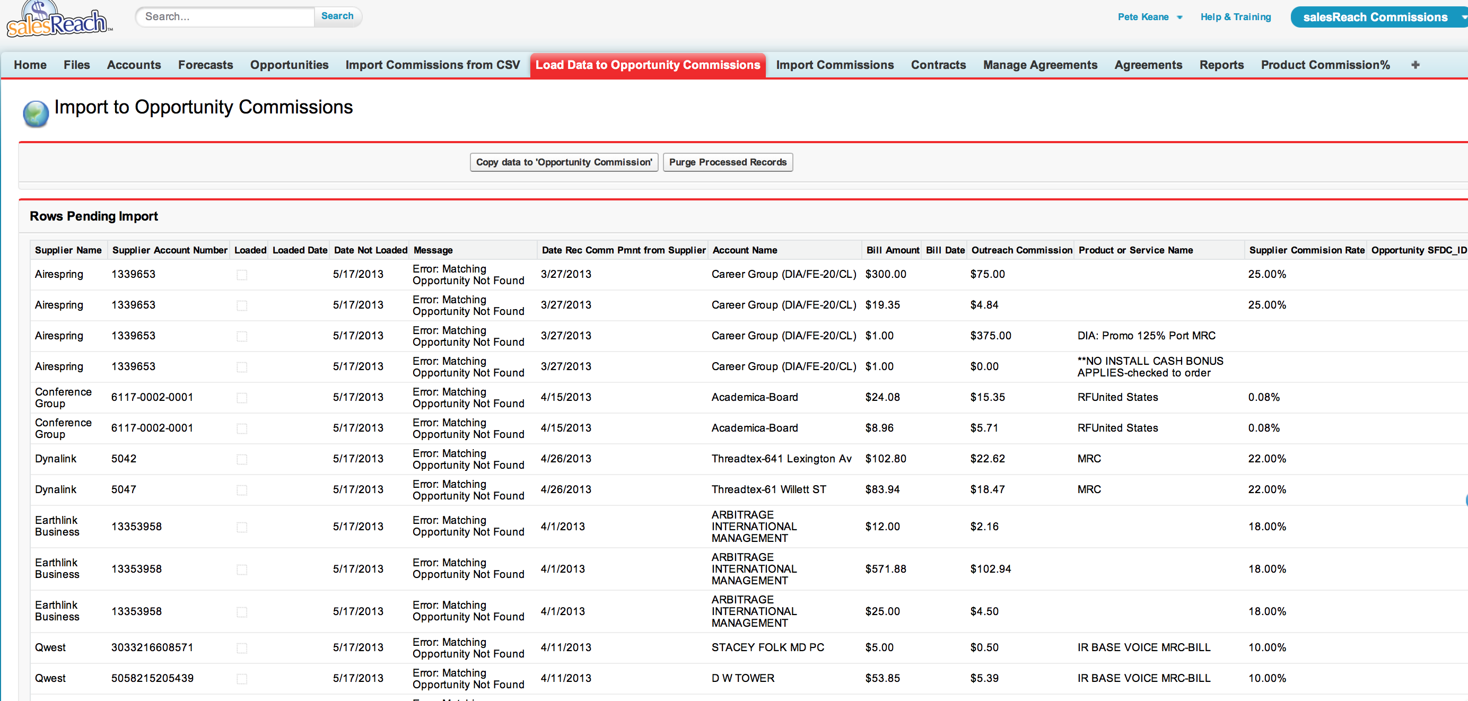Toggle Loaded checkbox for Dynalink 5042 row
1468x701 pixels.
(x=242, y=459)
